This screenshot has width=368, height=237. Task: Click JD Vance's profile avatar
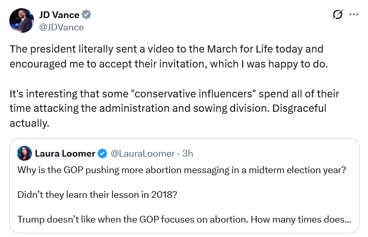point(22,20)
